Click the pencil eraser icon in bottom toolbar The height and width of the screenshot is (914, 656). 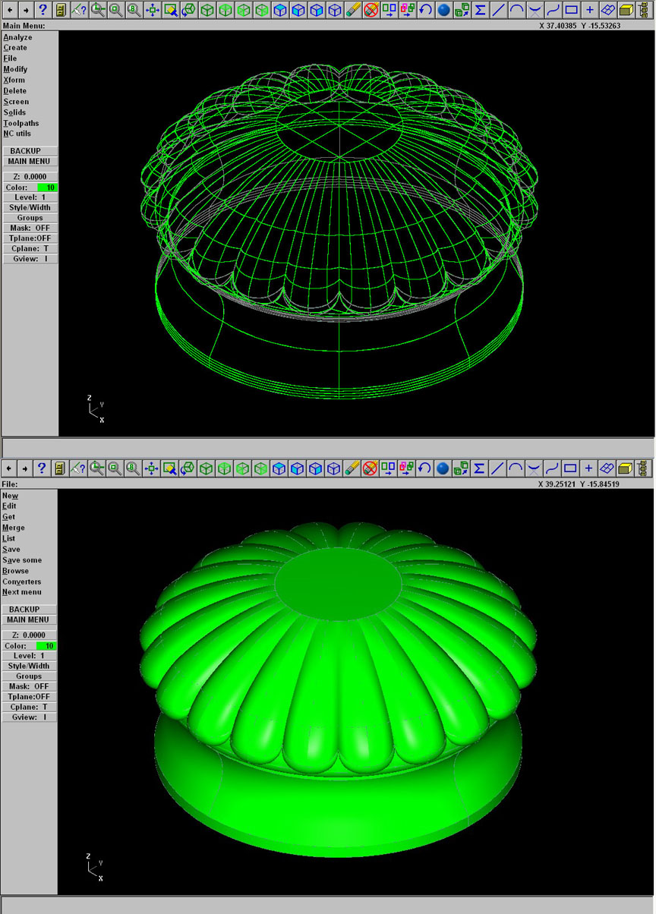[x=352, y=468]
